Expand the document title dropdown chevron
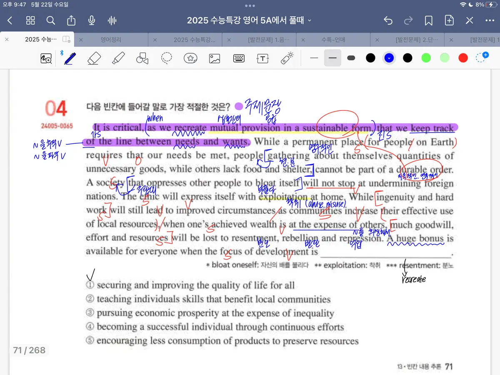Screen dimensions: 500x375 click(309, 20)
